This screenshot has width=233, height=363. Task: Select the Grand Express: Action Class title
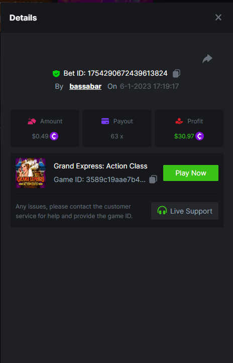pyautogui.click(x=100, y=166)
